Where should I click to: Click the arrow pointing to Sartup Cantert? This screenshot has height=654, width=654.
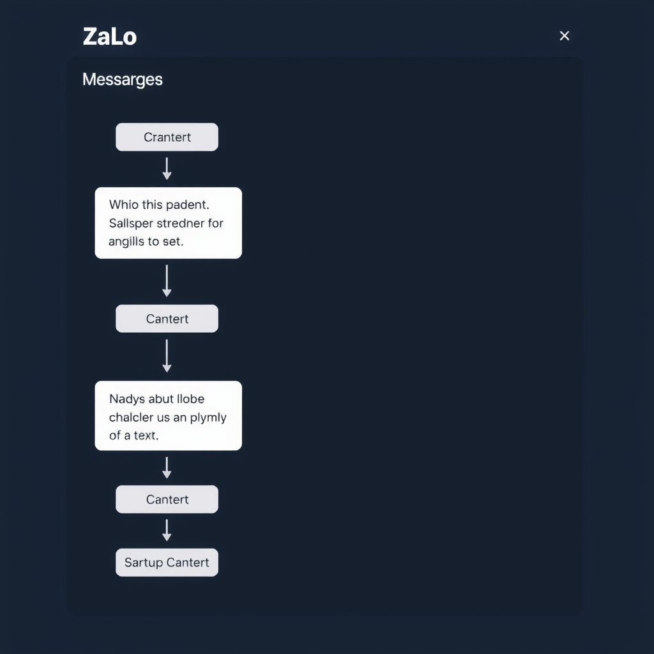[x=167, y=530]
